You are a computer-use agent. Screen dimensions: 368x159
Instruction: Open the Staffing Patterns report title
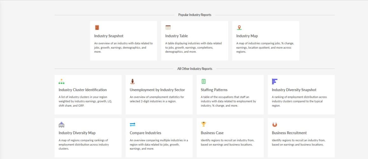(x=214, y=90)
